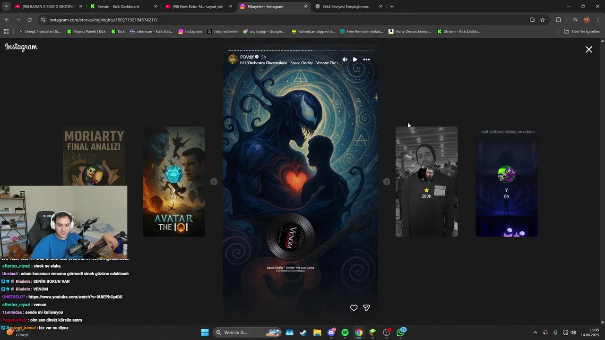Open Steam from the taskbar
Viewport: 605px width, 340px height.
pyautogui.click(x=303, y=332)
